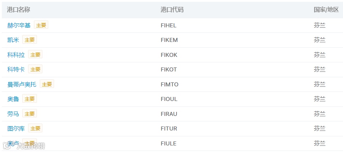Click the 港口代码 column header
343x152 pixels.
tap(172, 9)
